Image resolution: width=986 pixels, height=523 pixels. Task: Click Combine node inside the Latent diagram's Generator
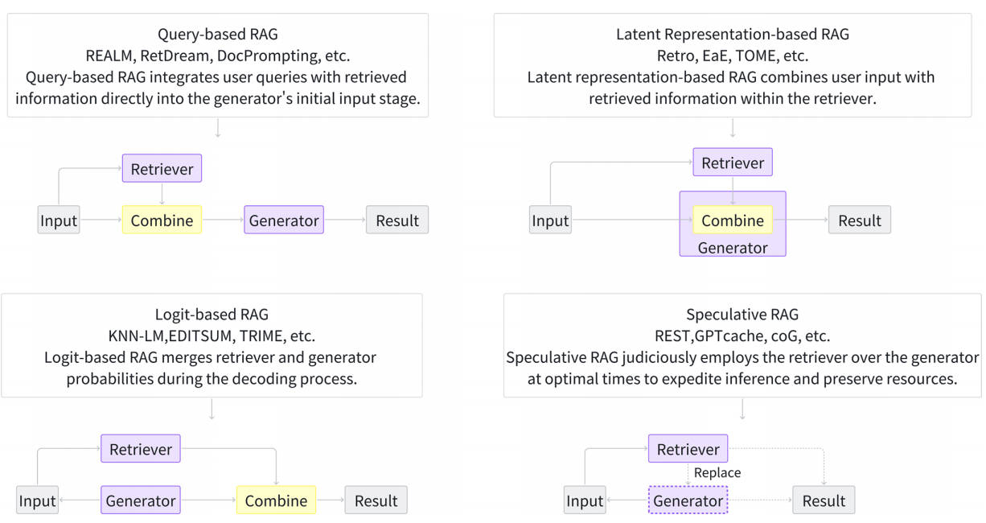pos(733,220)
